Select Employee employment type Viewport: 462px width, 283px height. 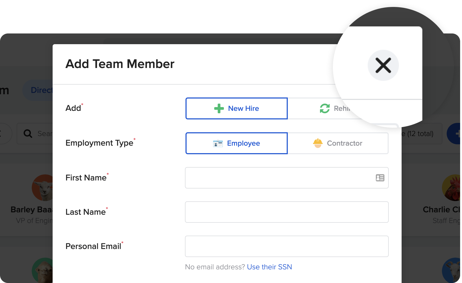[x=237, y=143]
